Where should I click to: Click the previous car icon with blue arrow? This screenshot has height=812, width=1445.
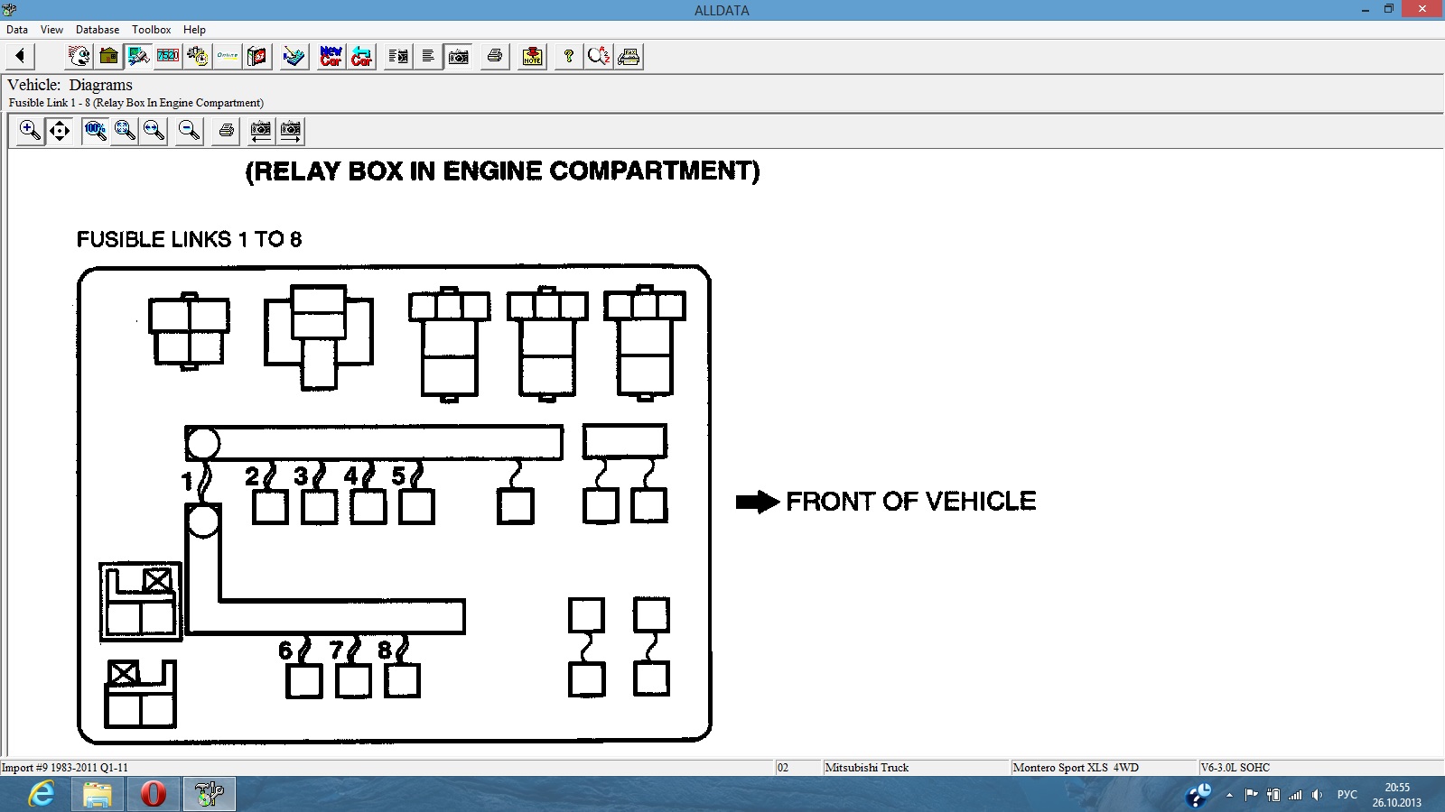361,57
